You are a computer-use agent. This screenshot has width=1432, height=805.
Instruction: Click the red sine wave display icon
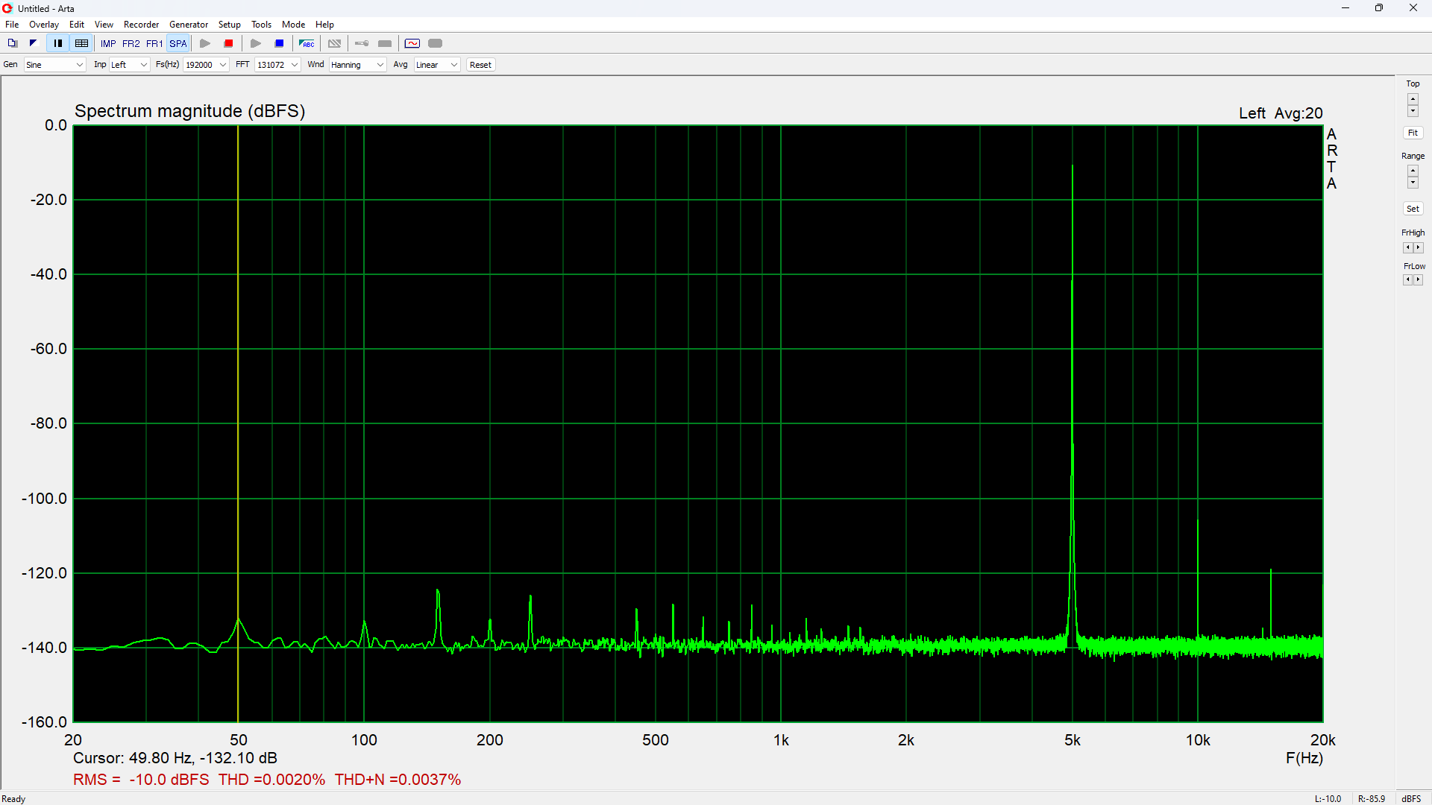point(412,43)
